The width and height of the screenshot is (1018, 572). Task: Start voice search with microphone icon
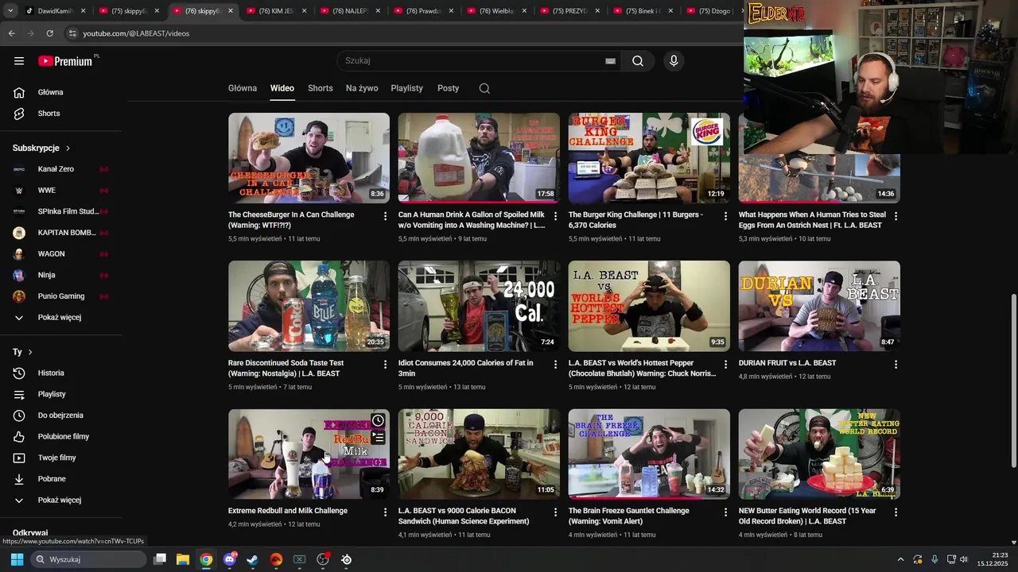[x=674, y=61]
